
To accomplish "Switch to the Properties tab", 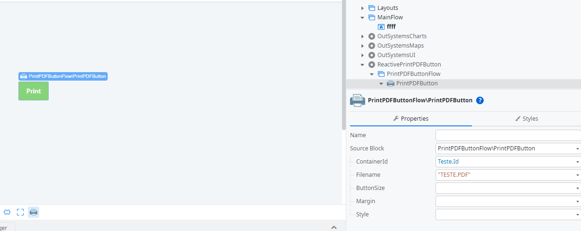I will click(x=411, y=119).
